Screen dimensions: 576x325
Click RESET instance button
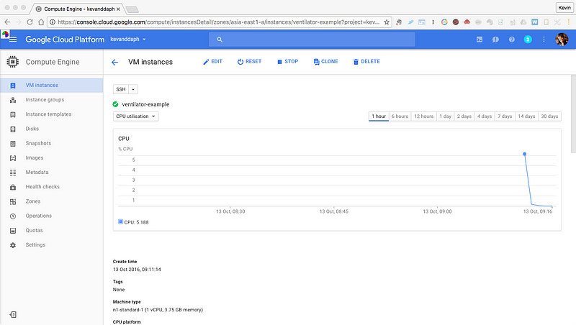(249, 62)
